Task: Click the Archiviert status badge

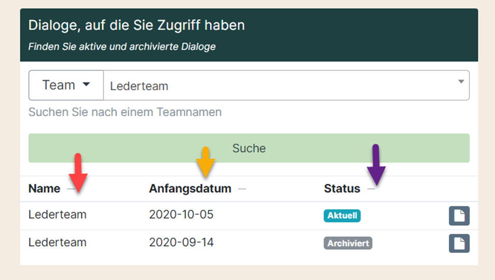Action: click(x=348, y=243)
